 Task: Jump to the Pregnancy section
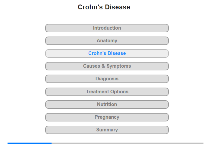tap(107, 117)
